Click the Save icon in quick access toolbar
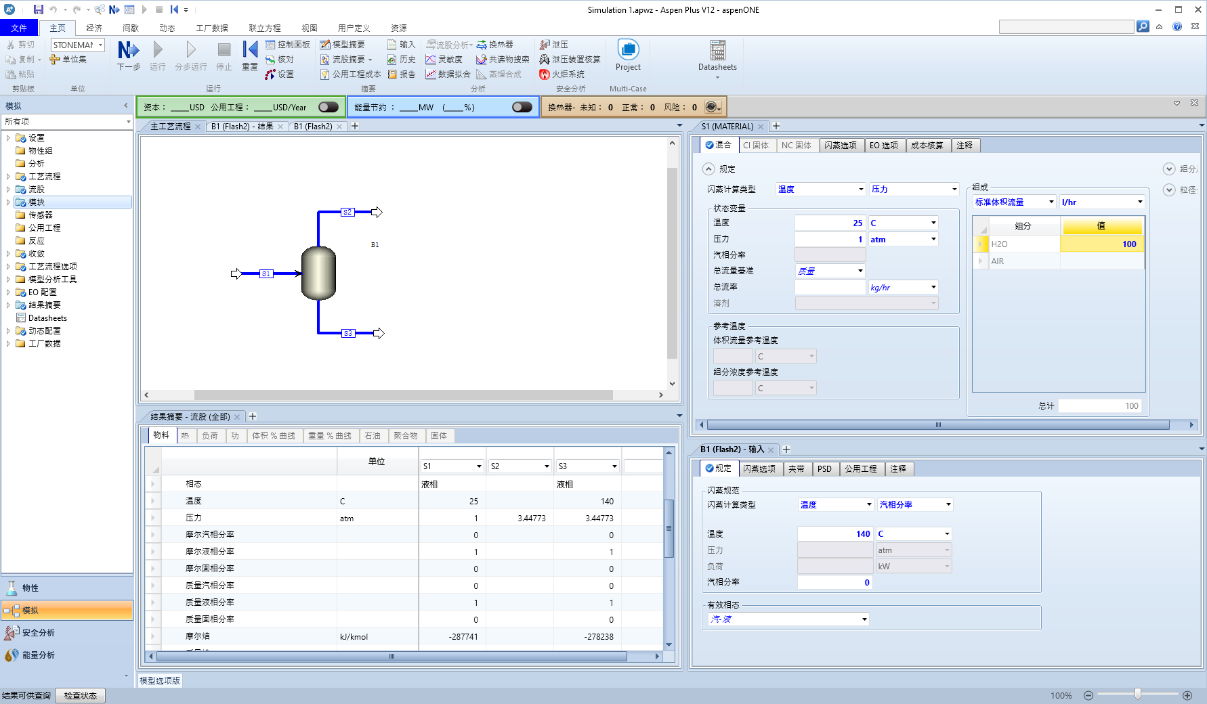 click(x=38, y=9)
